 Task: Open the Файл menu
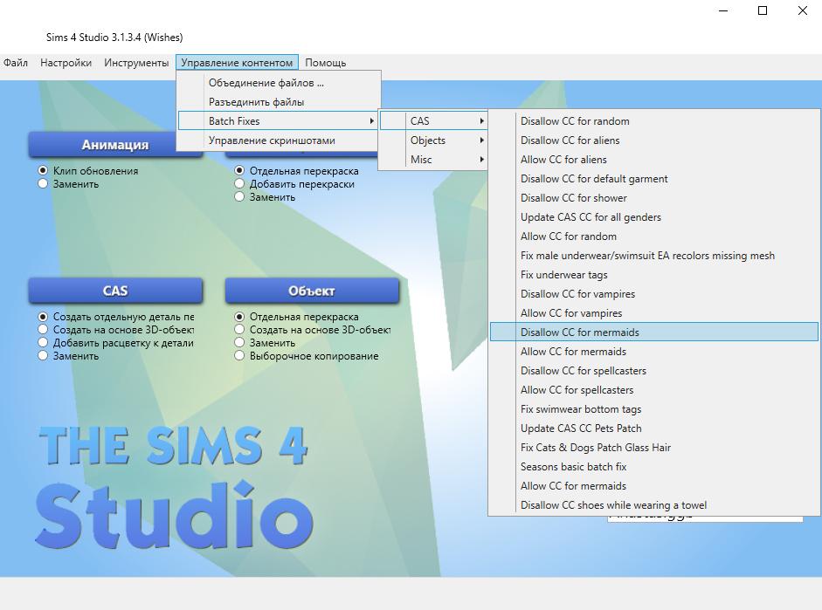click(x=16, y=63)
